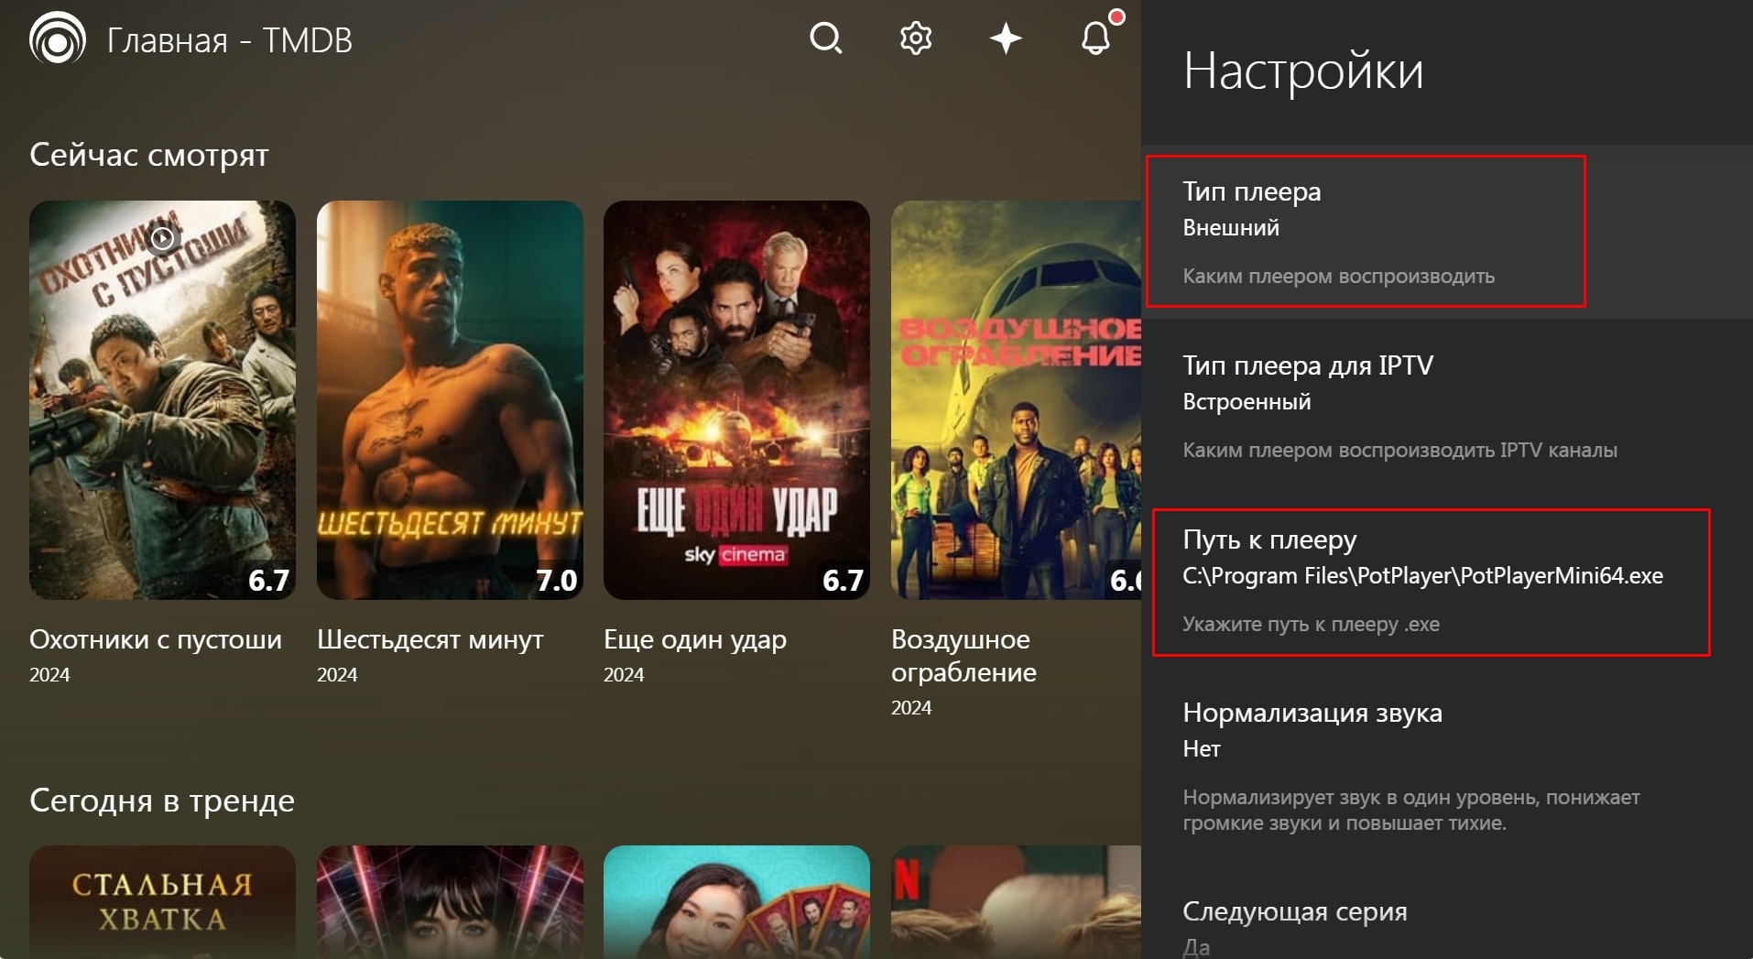Click the title text Шестьдесят минут
Image resolution: width=1753 pixels, height=959 pixels.
coord(430,639)
